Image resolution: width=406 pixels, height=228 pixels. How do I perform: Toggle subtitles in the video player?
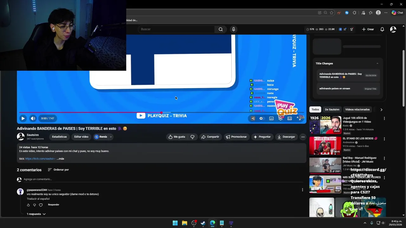(x=272, y=118)
